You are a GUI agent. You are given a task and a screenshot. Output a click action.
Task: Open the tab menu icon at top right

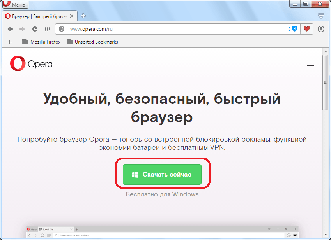point(321,16)
